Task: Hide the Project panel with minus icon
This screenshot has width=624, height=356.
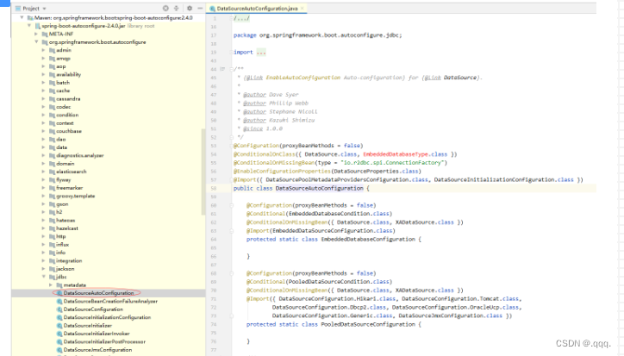Action: click(200, 8)
